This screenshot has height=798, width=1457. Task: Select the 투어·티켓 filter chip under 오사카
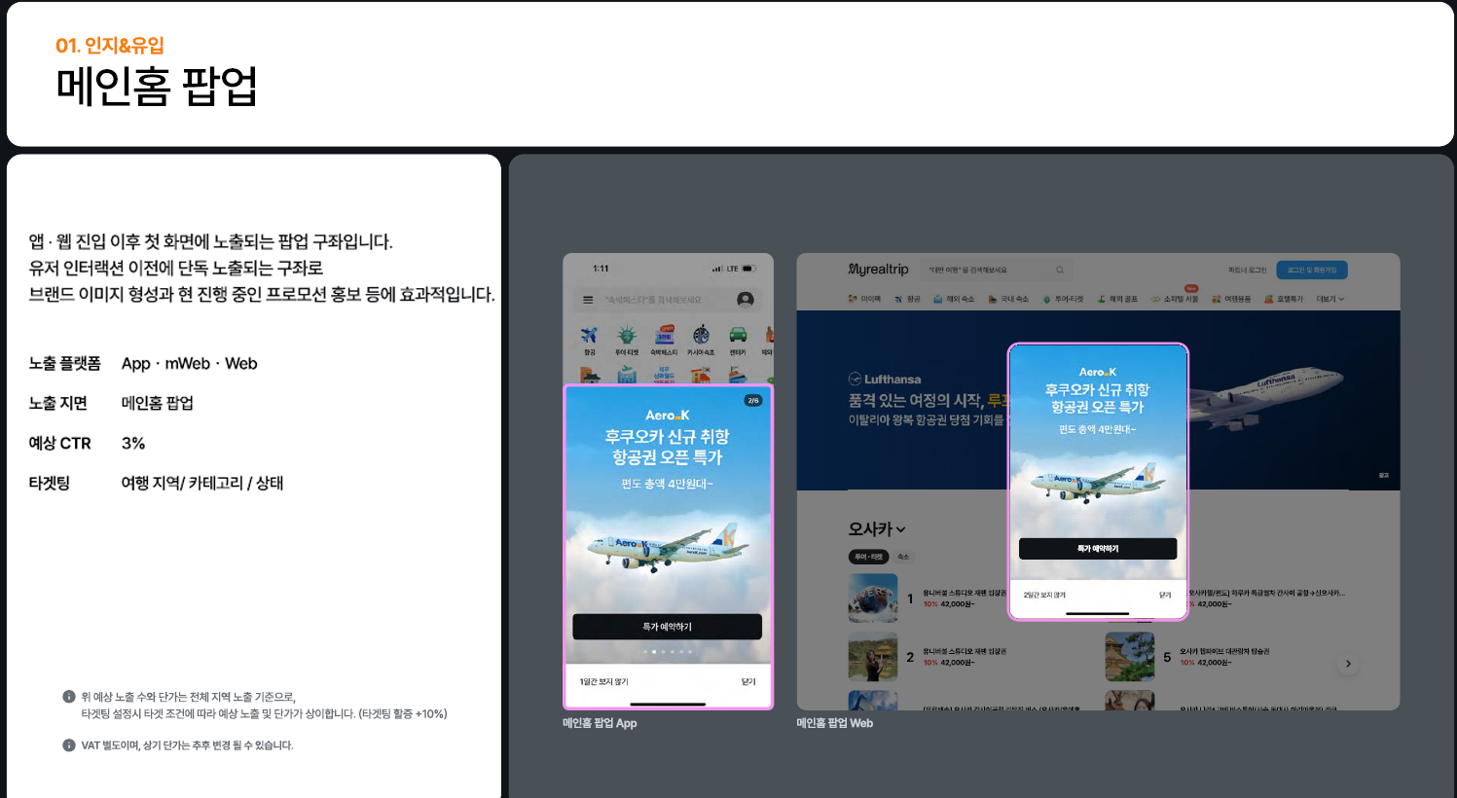868,557
